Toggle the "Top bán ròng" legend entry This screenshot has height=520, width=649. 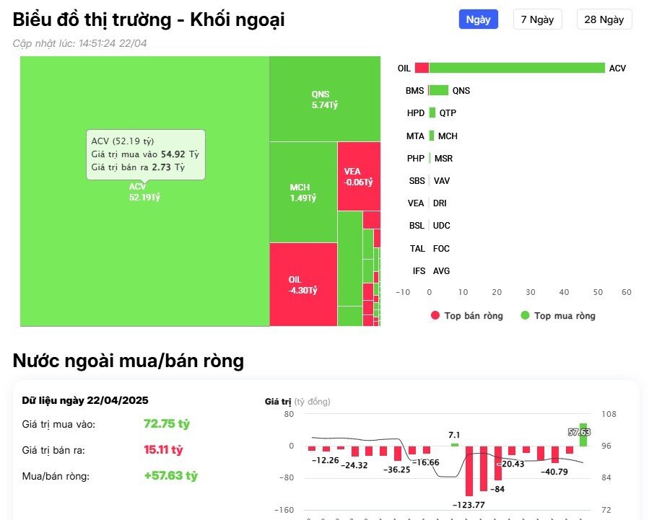(466, 315)
